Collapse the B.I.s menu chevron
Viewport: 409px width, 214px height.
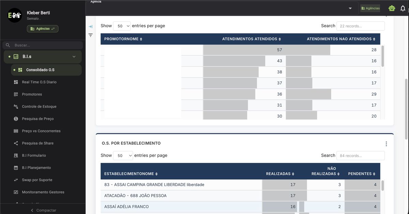tap(74, 57)
